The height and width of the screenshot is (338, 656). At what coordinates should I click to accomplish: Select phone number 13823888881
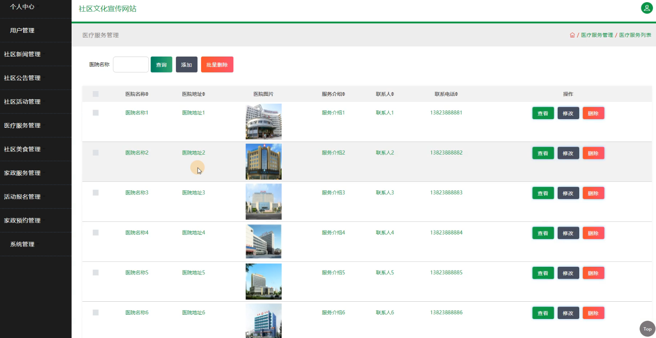(x=446, y=113)
